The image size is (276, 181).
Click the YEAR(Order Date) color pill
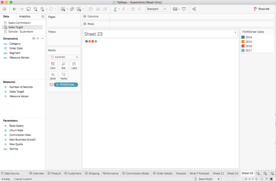click(66, 85)
